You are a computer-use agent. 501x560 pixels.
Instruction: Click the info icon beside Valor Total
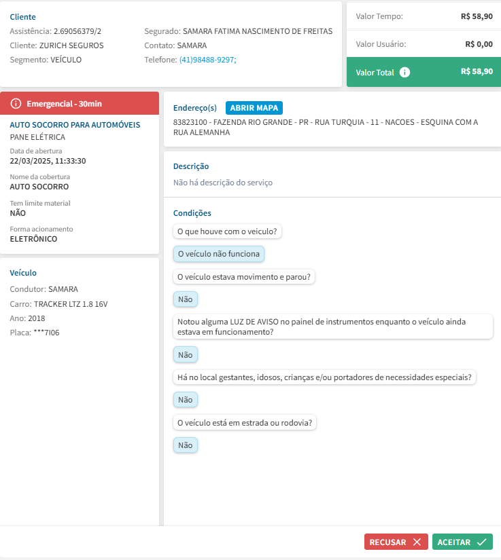click(x=404, y=72)
